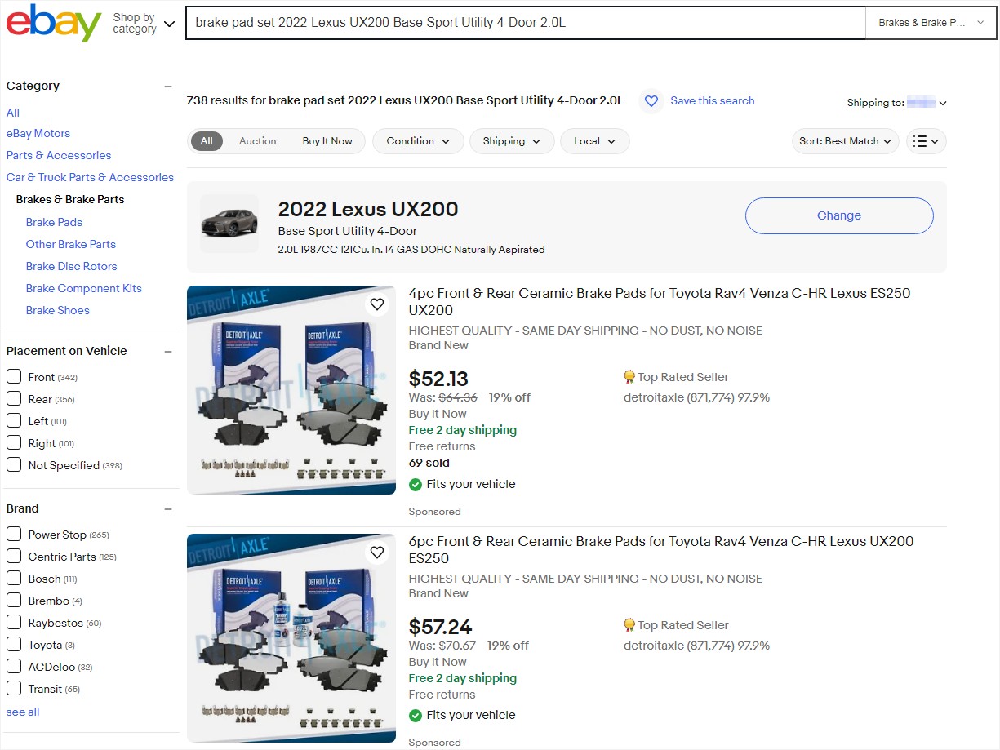Image resolution: width=1000 pixels, height=750 pixels.
Task: Open the Brakes & Brake Parts search category dropdown
Action: click(931, 23)
